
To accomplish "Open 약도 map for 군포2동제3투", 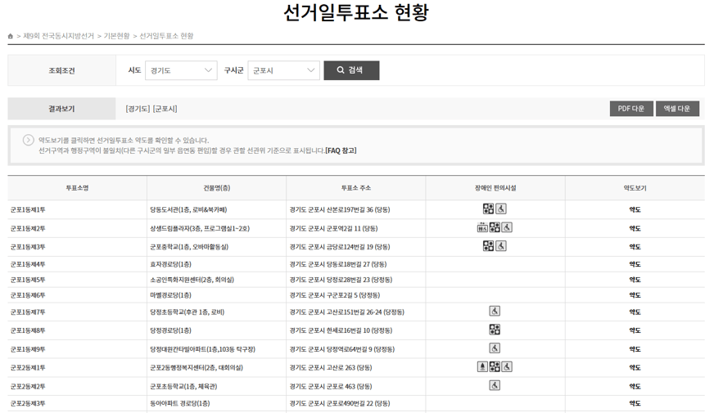I will tap(635, 403).
